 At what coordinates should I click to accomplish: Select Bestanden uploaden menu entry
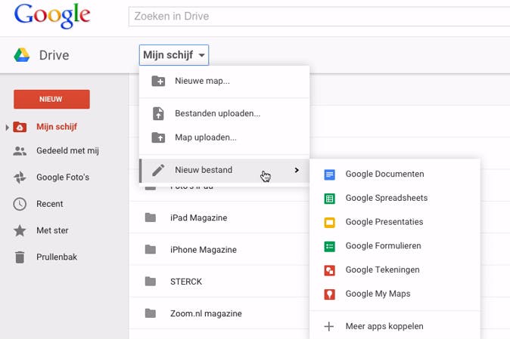(217, 114)
